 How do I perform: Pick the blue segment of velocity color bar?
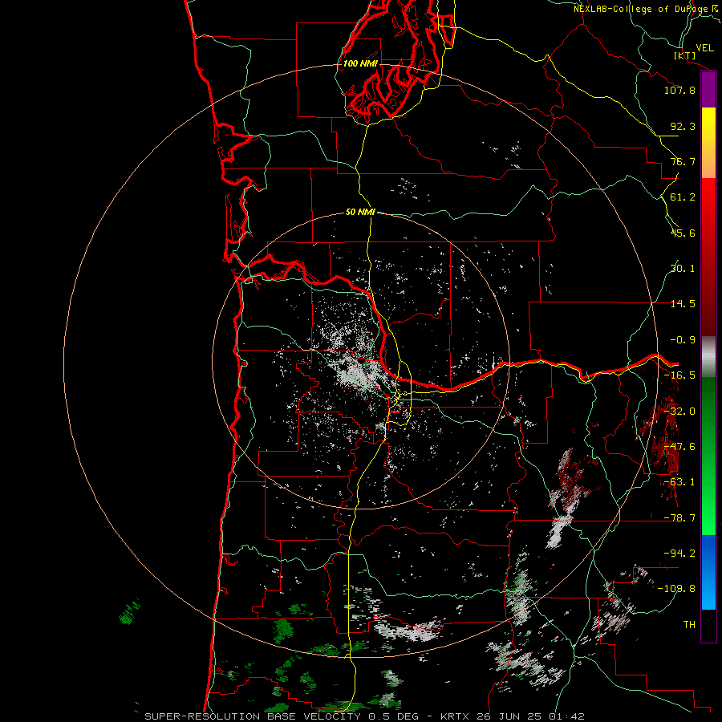708,555
